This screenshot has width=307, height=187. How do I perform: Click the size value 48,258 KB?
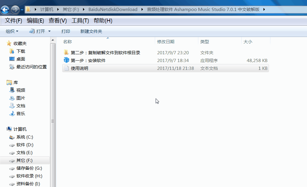tap(257, 61)
